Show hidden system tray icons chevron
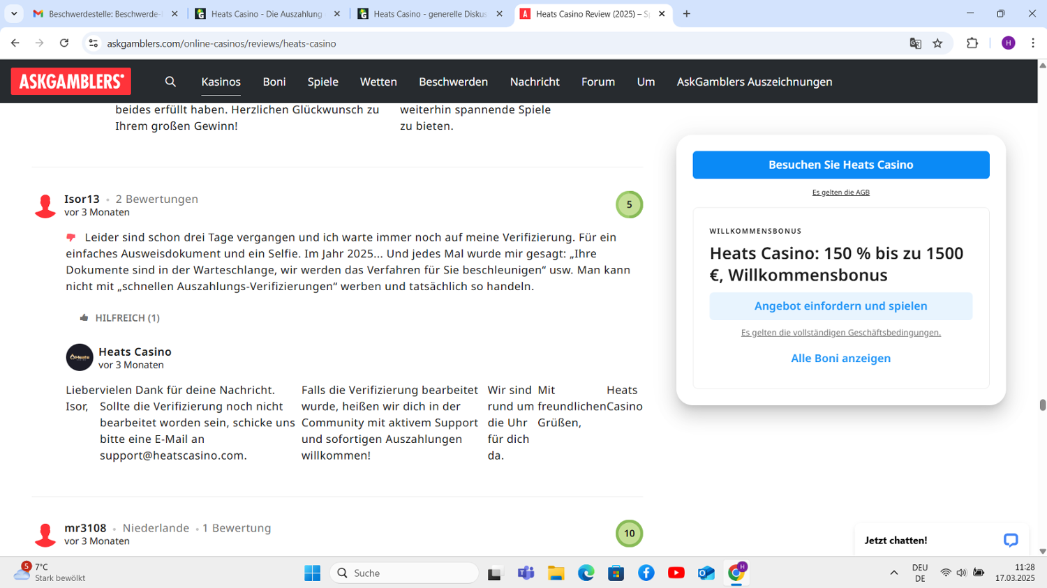 (893, 573)
